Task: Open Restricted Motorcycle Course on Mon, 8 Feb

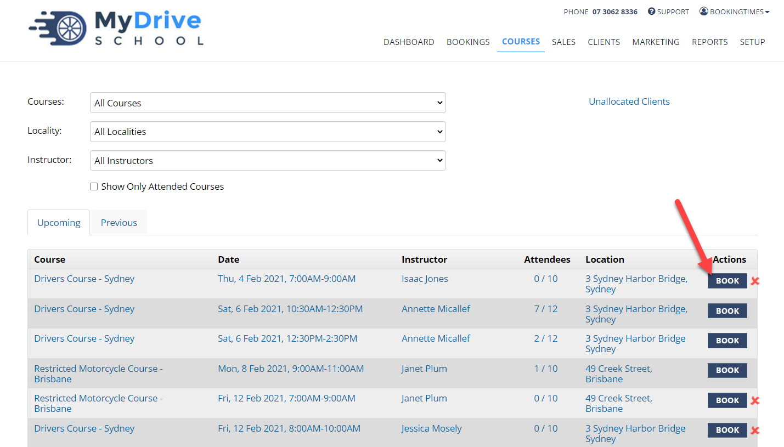Action: [x=98, y=374]
